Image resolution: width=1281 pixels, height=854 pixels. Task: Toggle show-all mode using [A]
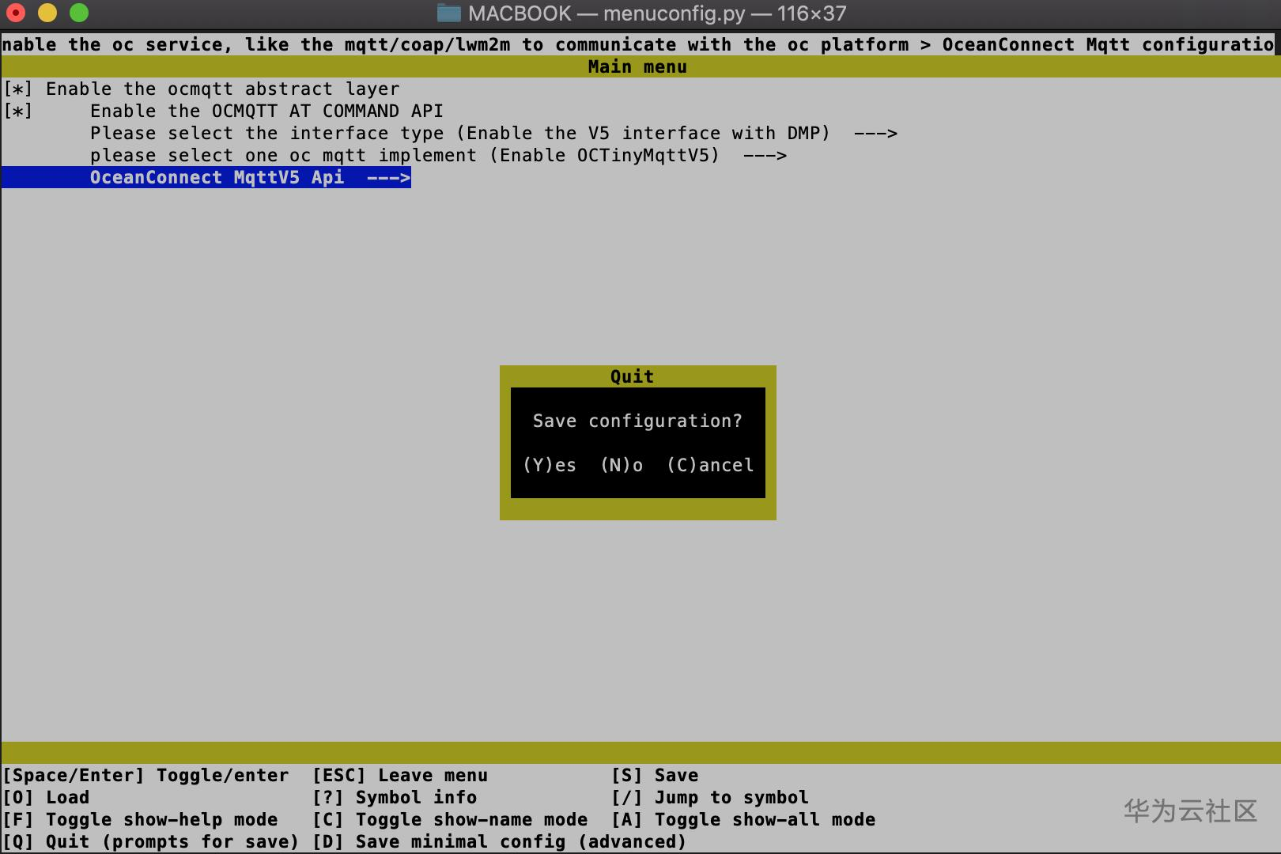(743, 819)
